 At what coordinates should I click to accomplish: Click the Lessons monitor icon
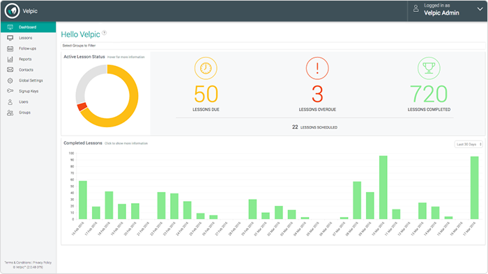click(x=10, y=38)
